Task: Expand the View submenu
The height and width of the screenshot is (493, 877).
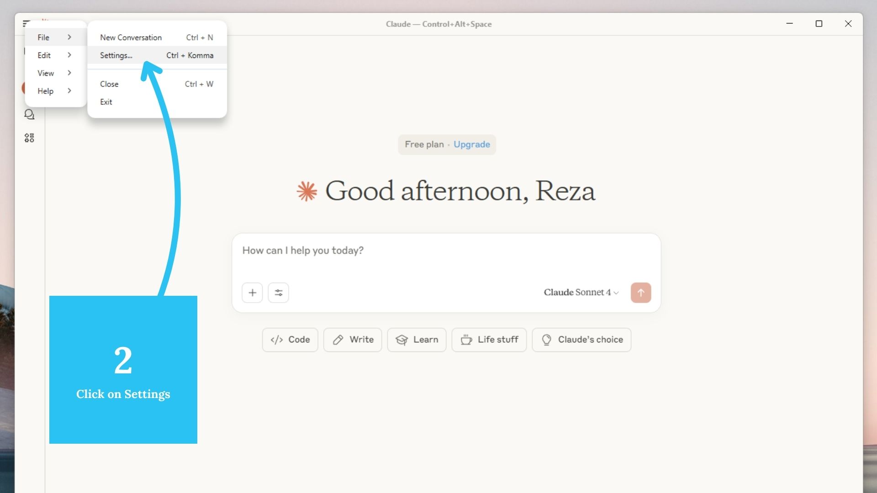Action: click(55, 73)
